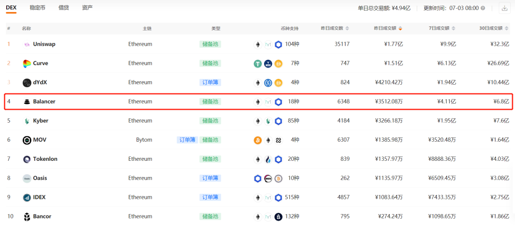Switch to the 稳定币 tab
Screen dimensions: 515x225
pos(38,8)
